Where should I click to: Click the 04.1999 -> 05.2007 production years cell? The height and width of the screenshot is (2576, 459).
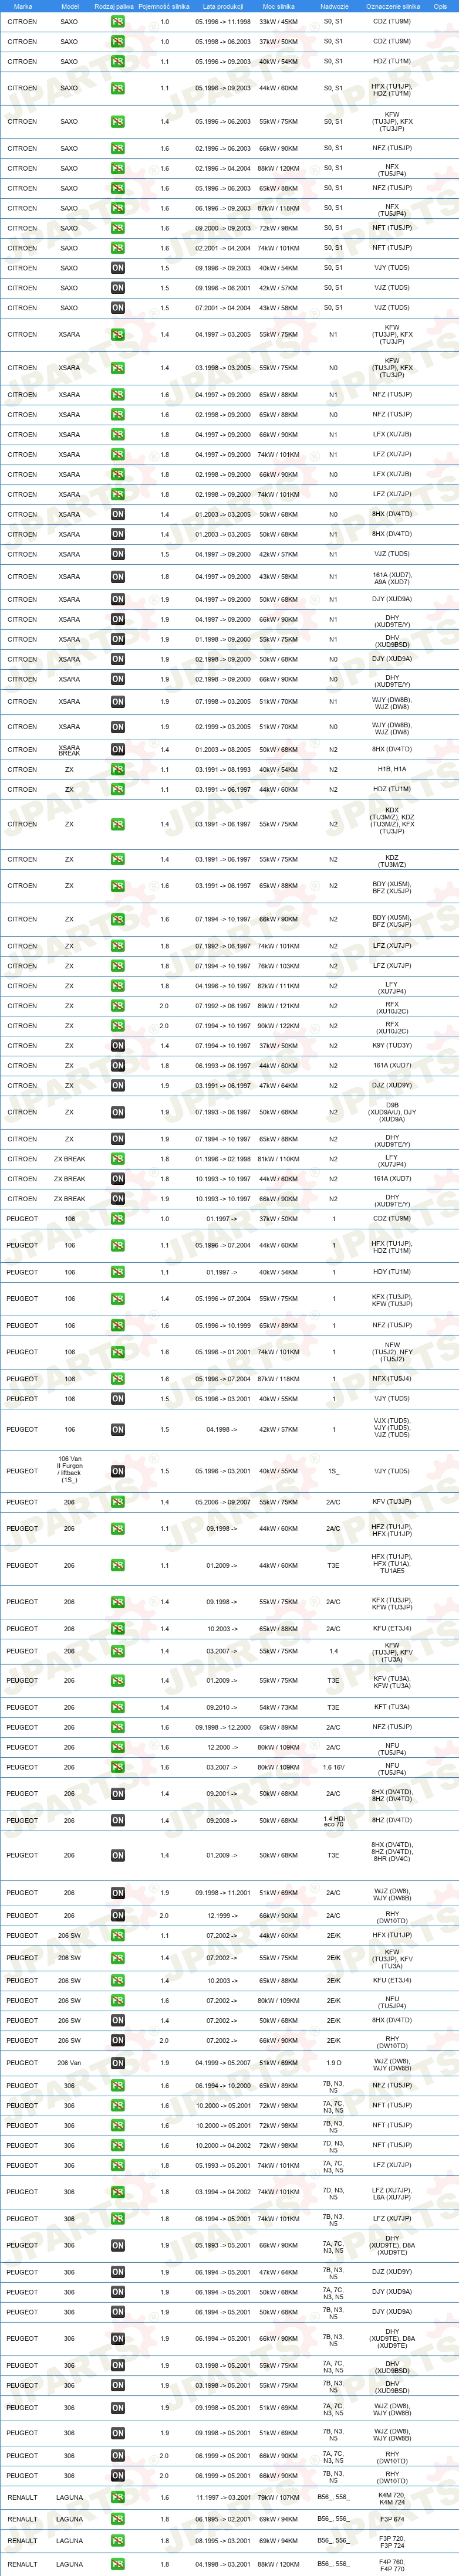point(223,2062)
